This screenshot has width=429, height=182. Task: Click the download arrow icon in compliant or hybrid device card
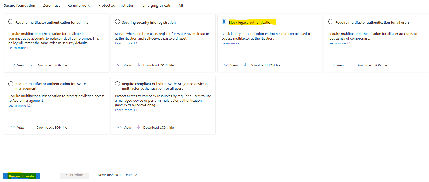pyautogui.click(x=139, y=127)
